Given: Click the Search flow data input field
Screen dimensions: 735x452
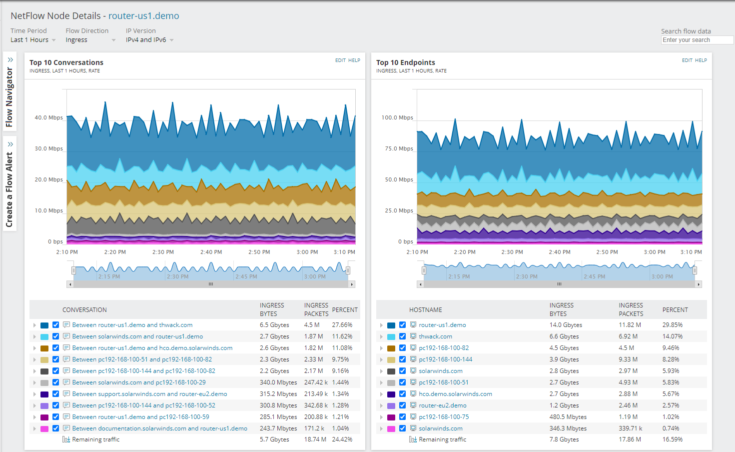Looking at the screenshot, I should tap(697, 40).
